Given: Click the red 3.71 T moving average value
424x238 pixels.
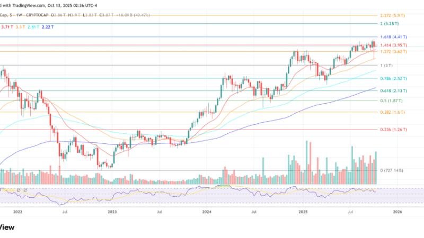Looking at the screenshot, I should [x=7, y=26].
